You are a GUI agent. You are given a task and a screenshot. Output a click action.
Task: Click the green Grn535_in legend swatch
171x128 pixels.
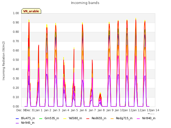(41, 118)
